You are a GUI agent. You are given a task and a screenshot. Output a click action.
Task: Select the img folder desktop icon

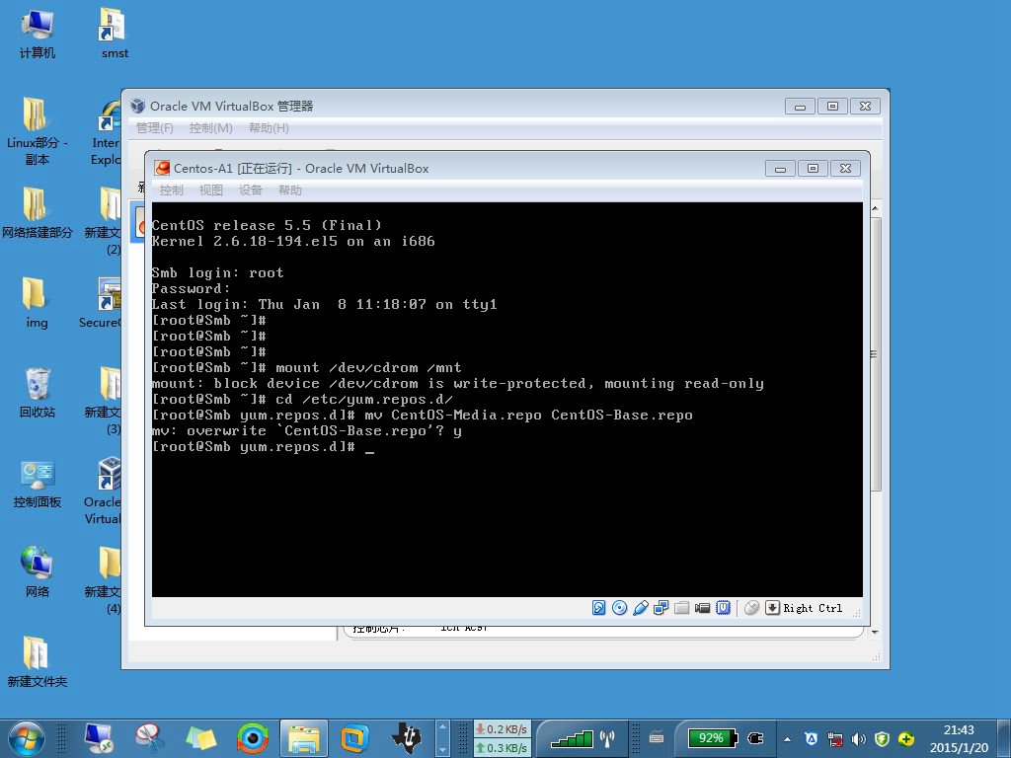37,303
